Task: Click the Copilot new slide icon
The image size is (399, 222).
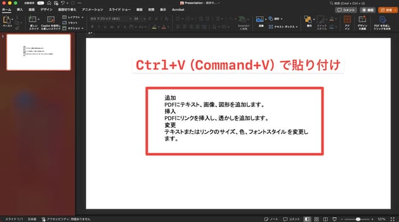Action: pos(51,20)
